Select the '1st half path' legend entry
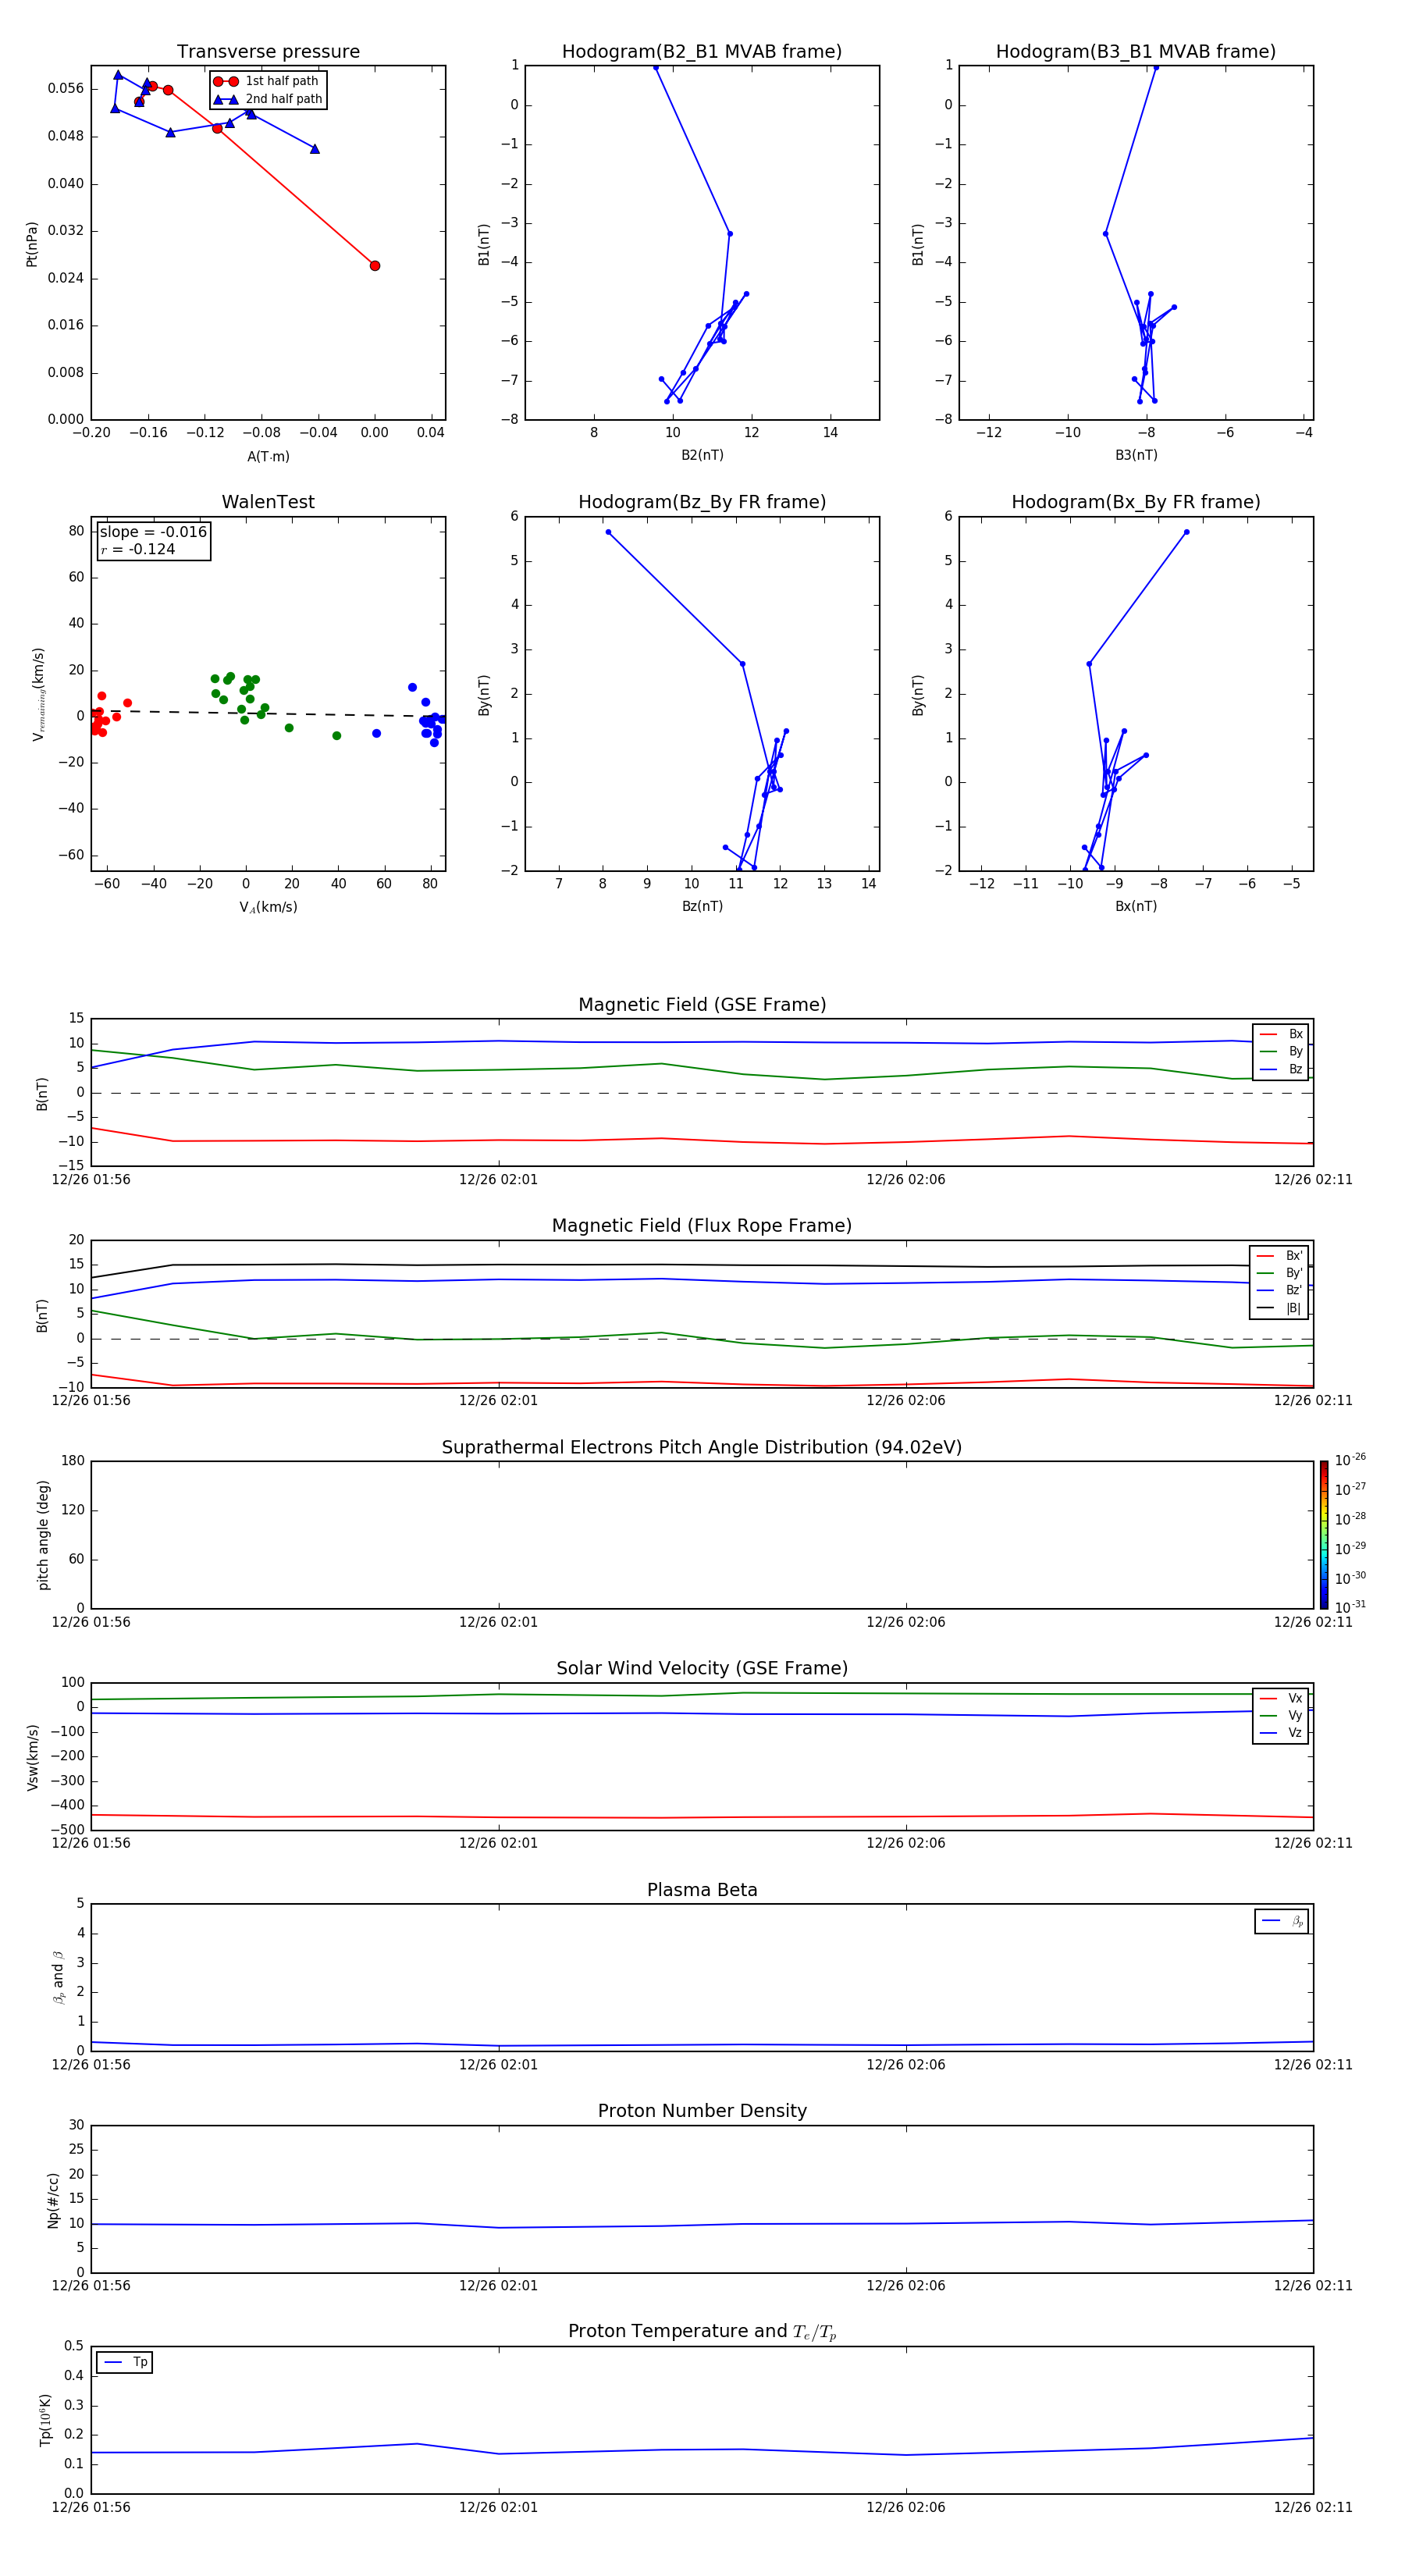The width and height of the screenshot is (1405, 2576). tap(266, 81)
